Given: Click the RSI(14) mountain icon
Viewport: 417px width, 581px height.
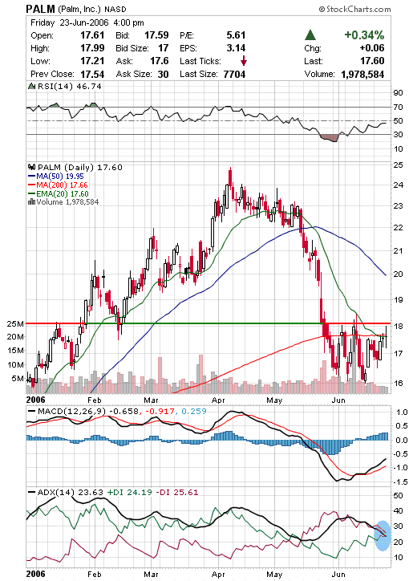Looking at the screenshot, I should 31,87.
